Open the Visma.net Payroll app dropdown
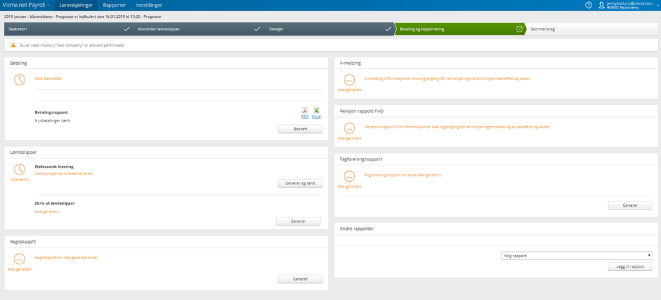The height and width of the screenshot is (300, 661). click(26, 5)
